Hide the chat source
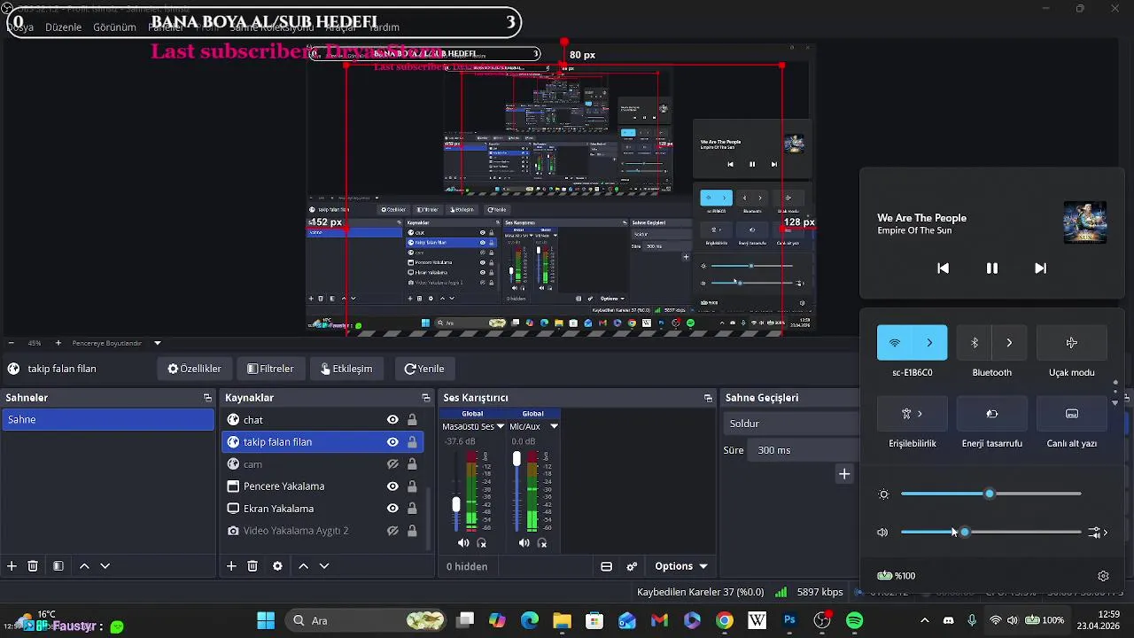 tap(392, 420)
